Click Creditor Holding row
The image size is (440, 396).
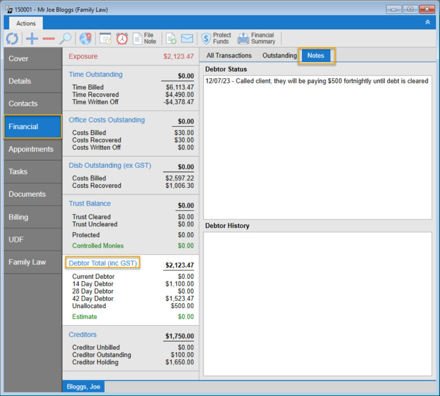(x=133, y=362)
